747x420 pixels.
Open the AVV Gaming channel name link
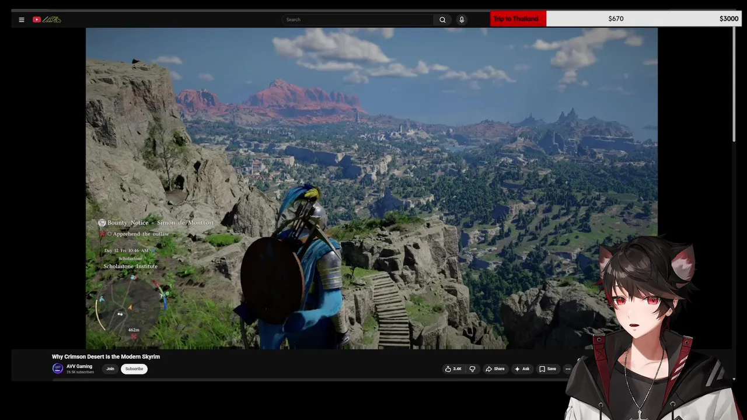point(79,366)
